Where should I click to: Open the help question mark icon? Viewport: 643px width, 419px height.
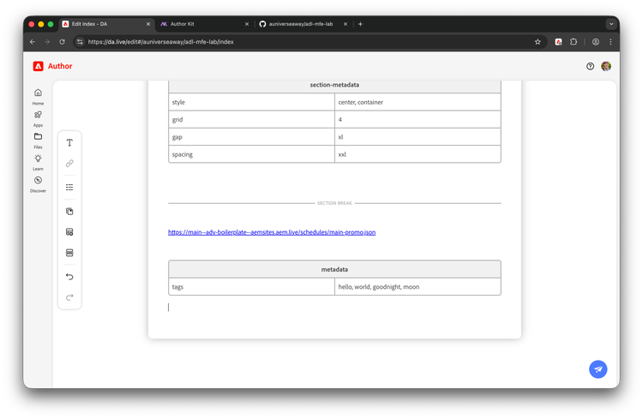[590, 66]
